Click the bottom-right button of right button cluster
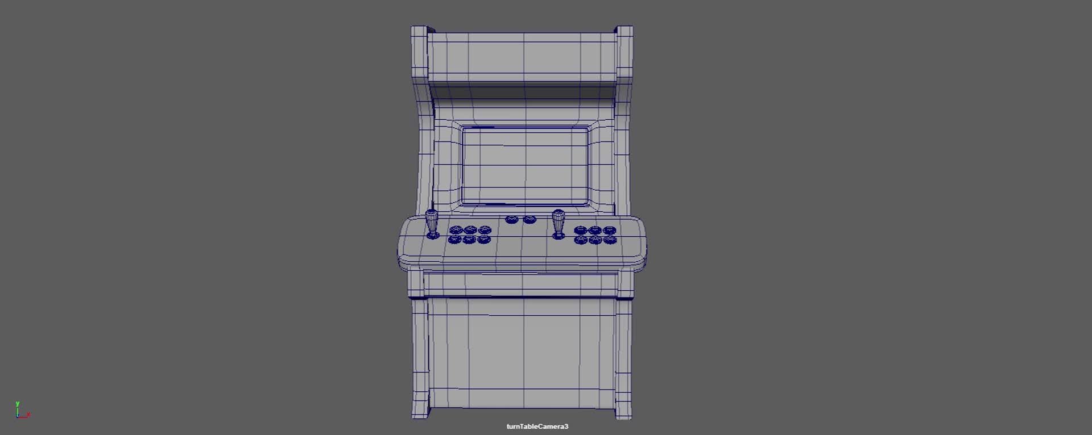 pyautogui.click(x=610, y=240)
